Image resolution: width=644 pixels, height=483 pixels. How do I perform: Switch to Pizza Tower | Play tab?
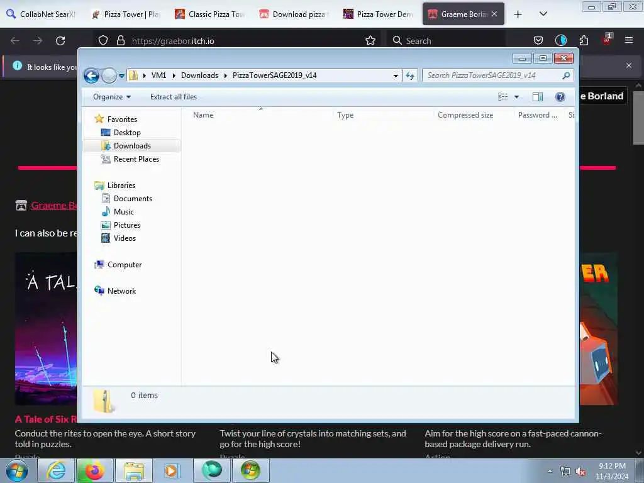[x=126, y=14]
